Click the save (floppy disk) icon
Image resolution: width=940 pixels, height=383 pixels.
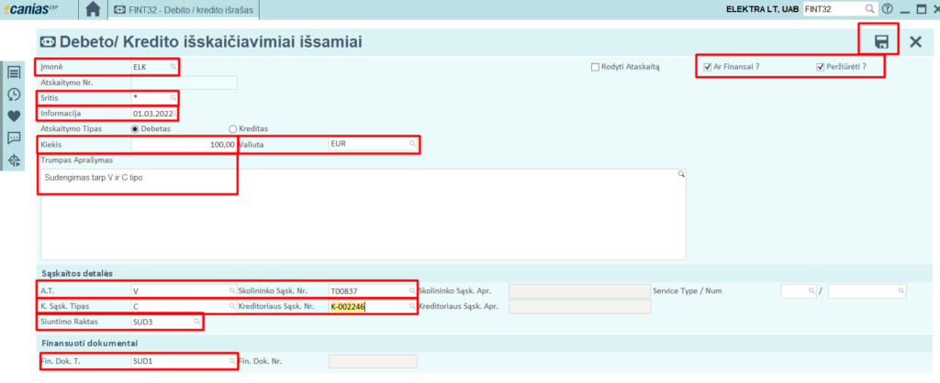(x=881, y=41)
